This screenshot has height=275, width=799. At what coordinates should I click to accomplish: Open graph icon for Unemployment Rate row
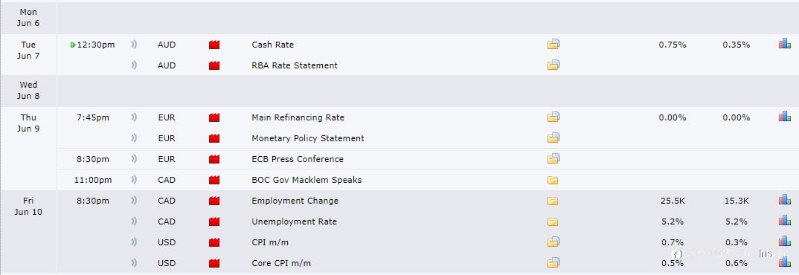[x=785, y=221]
